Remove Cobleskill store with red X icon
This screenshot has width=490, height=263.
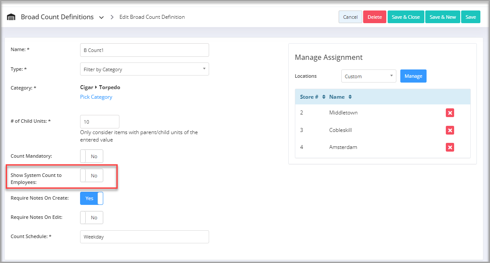450,130
